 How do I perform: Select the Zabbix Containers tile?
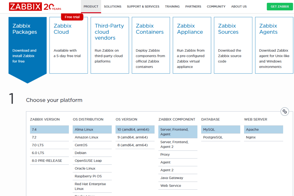[x=151, y=45]
